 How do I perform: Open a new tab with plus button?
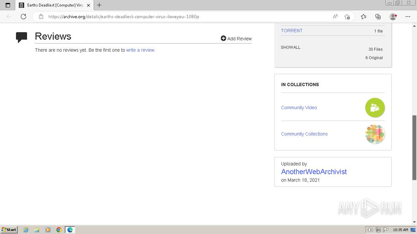99,5
